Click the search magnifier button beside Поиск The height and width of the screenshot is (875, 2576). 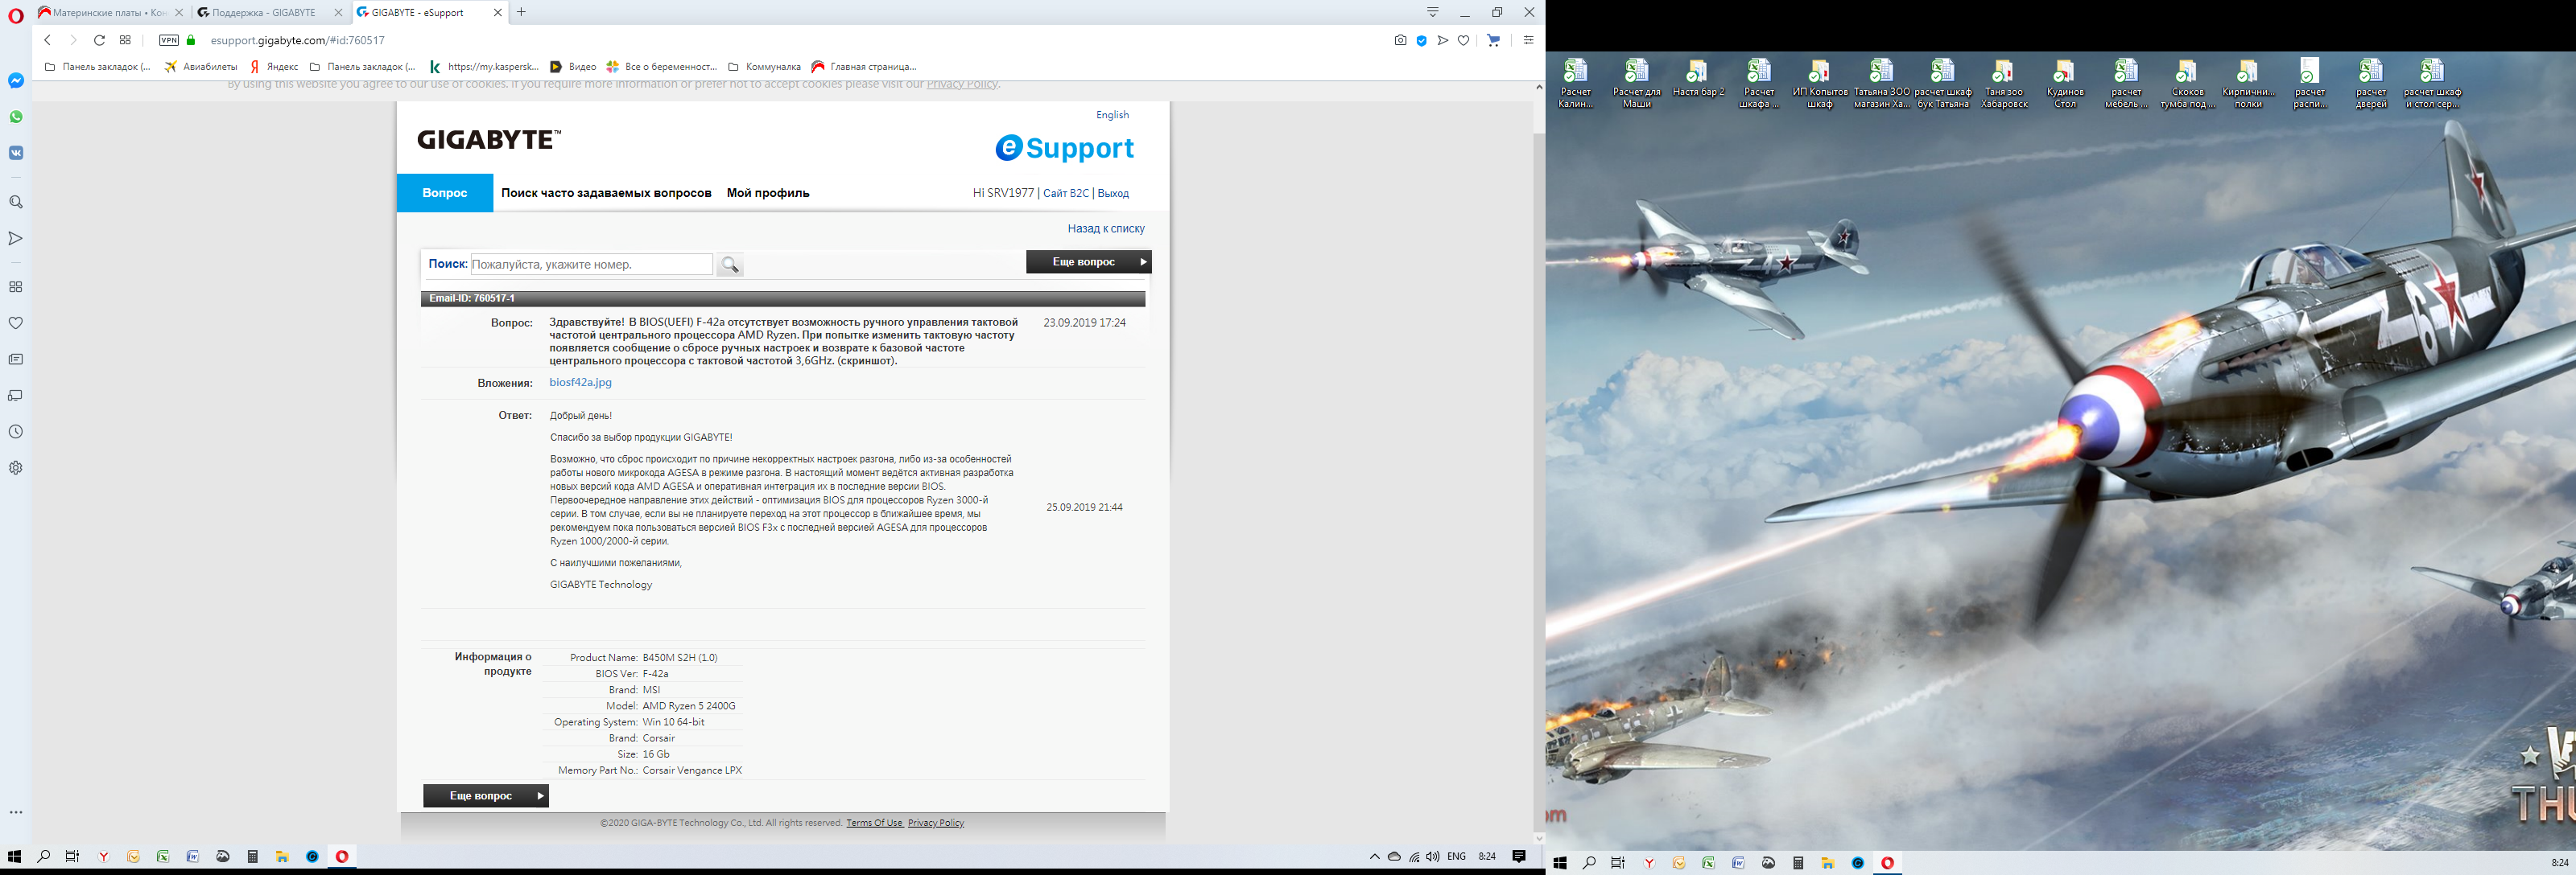click(730, 265)
